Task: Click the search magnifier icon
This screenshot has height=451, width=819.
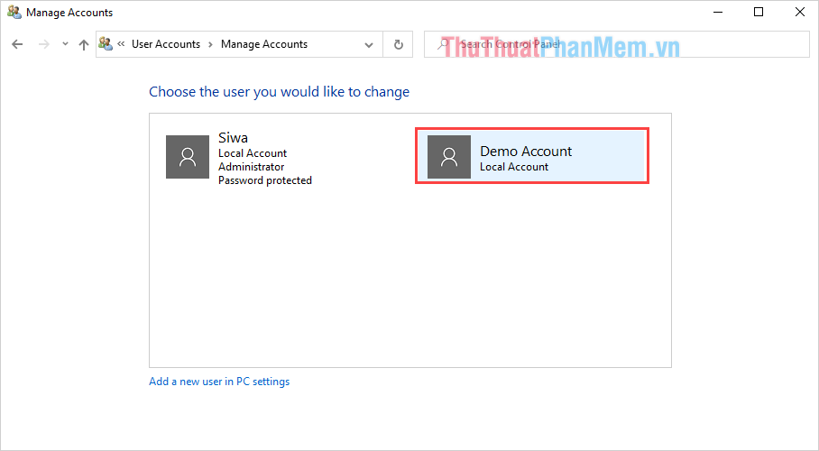Action: [x=442, y=44]
